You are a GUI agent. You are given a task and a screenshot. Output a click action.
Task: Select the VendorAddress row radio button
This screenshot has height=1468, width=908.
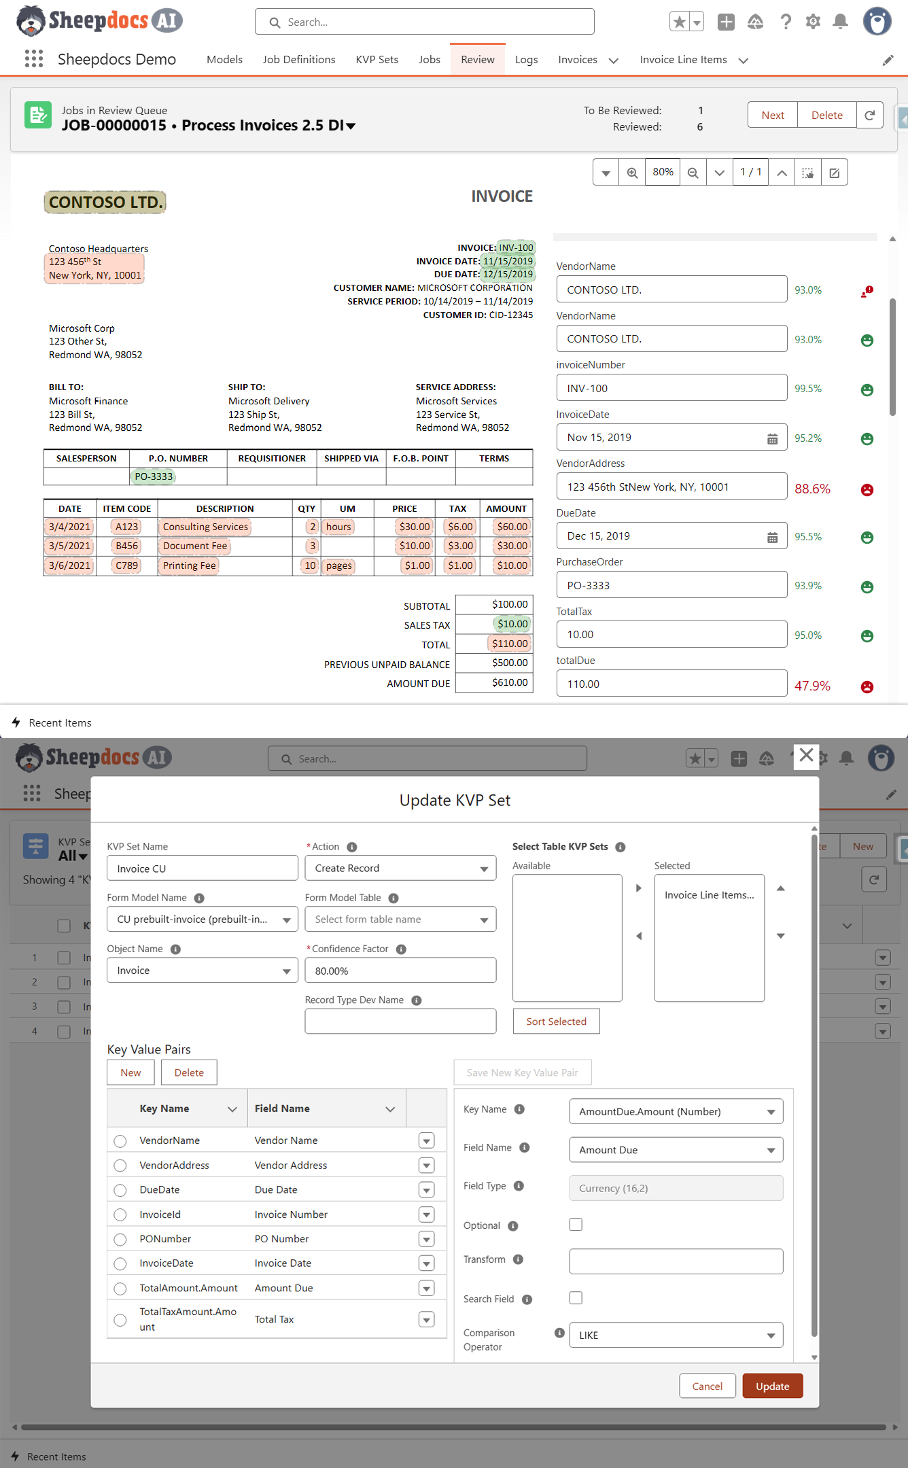point(120,1165)
